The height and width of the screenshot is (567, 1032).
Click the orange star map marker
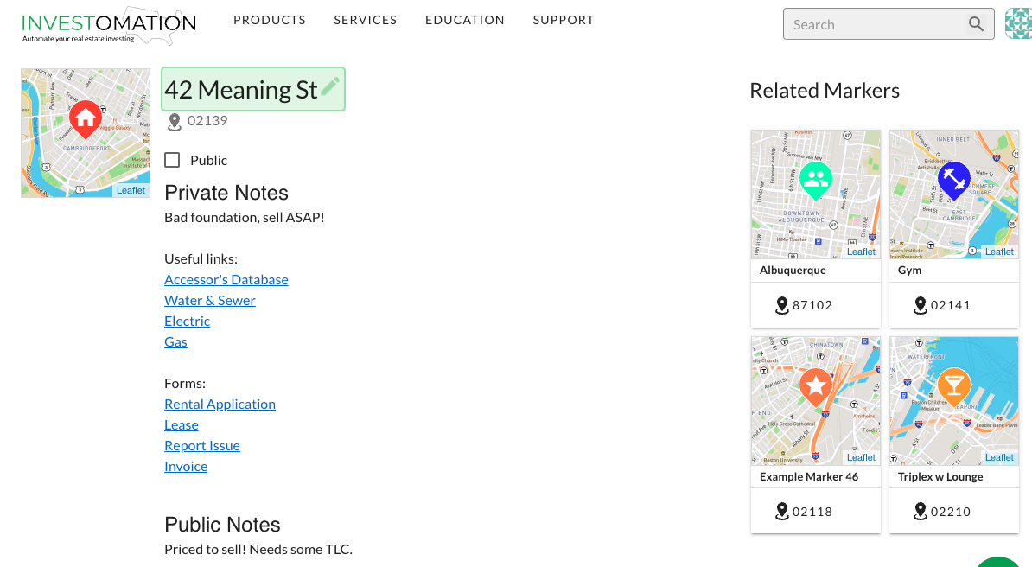tap(815, 385)
